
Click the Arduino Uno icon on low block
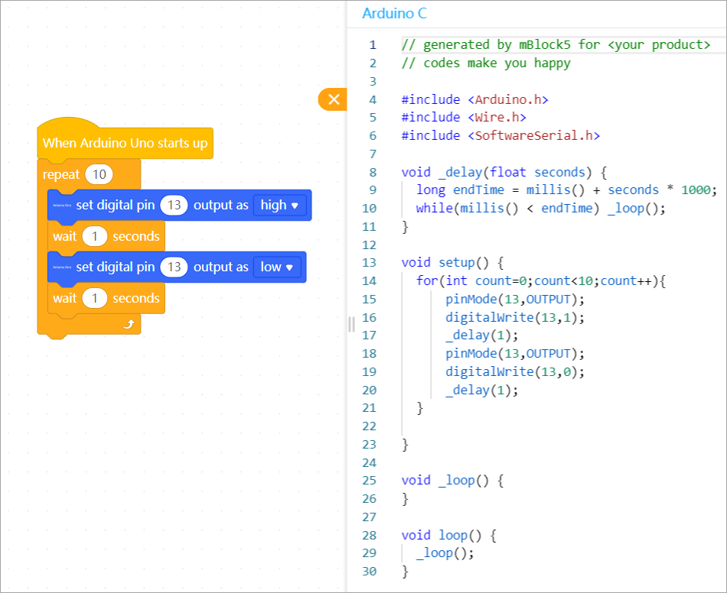[62, 267]
